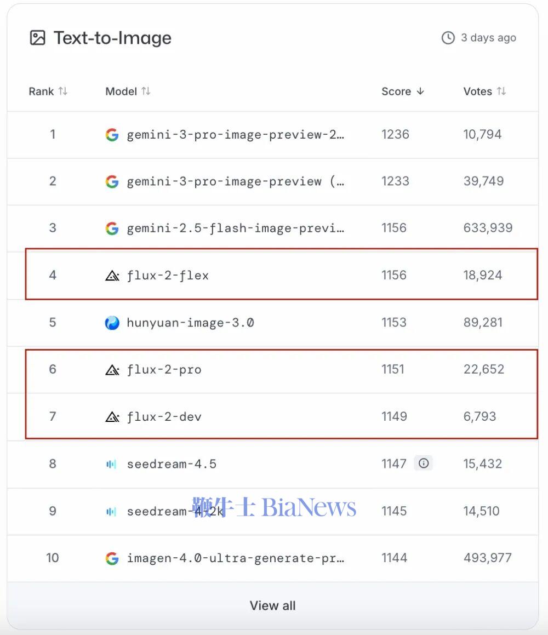Image resolution: width=548 pixels, height=635 pixels.
Task: Click the clock icon near '3 days ago'
Action: coord(448,38)
